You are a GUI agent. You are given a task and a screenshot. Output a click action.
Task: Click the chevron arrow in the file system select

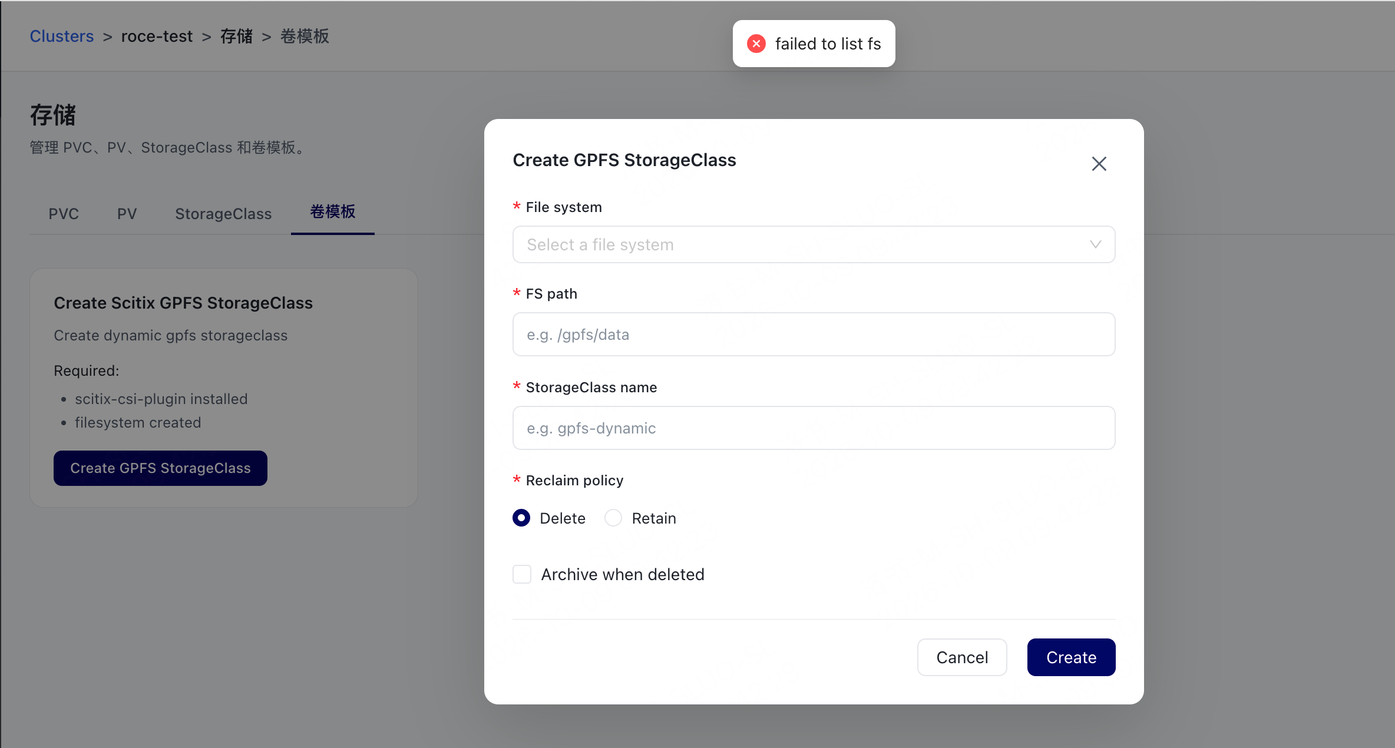pyautogui.click(x=1095, y=244)
